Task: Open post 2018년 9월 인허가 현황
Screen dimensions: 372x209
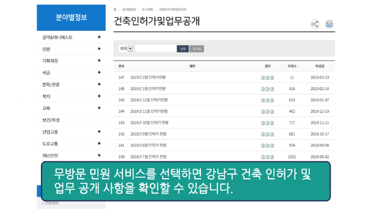Action: click(x=148, y=134)
